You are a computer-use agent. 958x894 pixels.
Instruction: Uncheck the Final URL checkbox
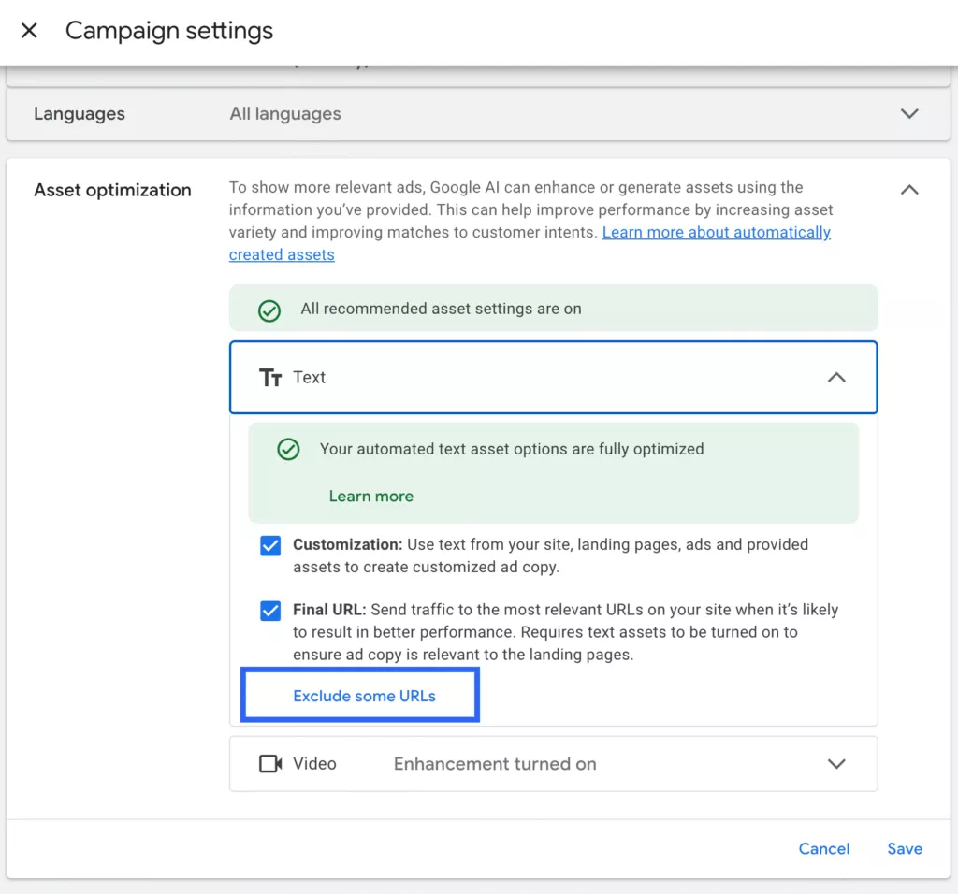coord(270,610)
